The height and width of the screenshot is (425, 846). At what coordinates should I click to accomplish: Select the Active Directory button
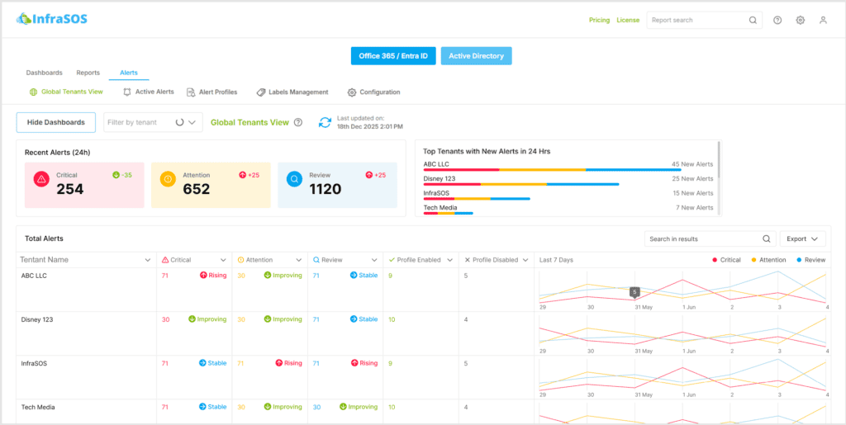(x=476, y=56)
